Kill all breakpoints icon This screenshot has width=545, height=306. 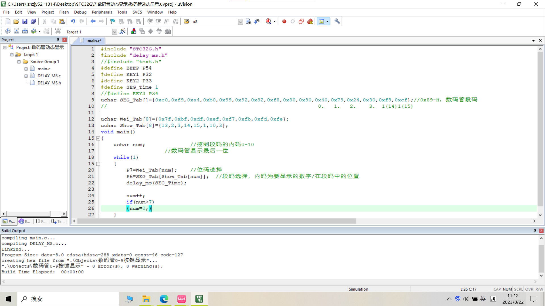click(x=310, y=21)
